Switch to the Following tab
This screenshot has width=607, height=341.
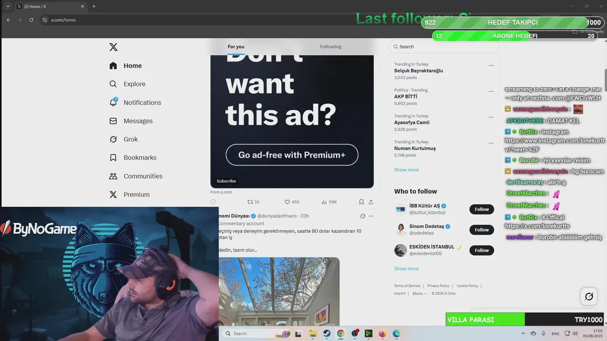click(x=331, y=46)
